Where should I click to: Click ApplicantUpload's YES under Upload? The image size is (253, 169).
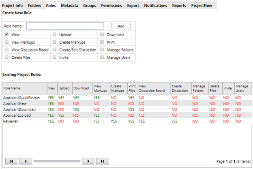click(x=61, y=115)
